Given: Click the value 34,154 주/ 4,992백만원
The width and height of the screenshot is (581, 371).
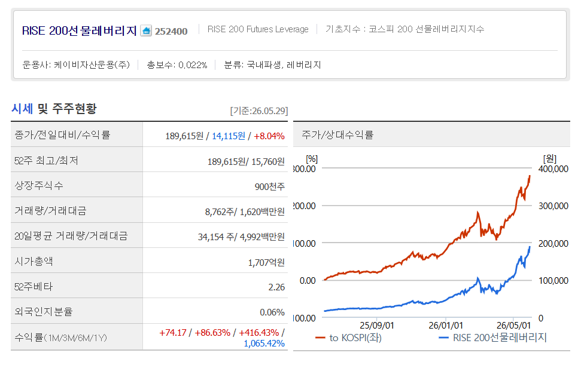Looking at the screenshot, I should pyautogui.click(x=241, y=237).
